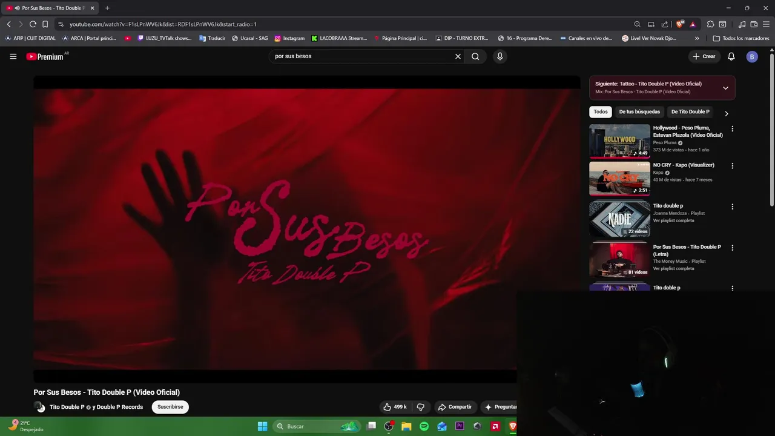The width and height of the screenshot is (775, 436).
Task: Run search with the magnifier button
Action: point(475,56)
